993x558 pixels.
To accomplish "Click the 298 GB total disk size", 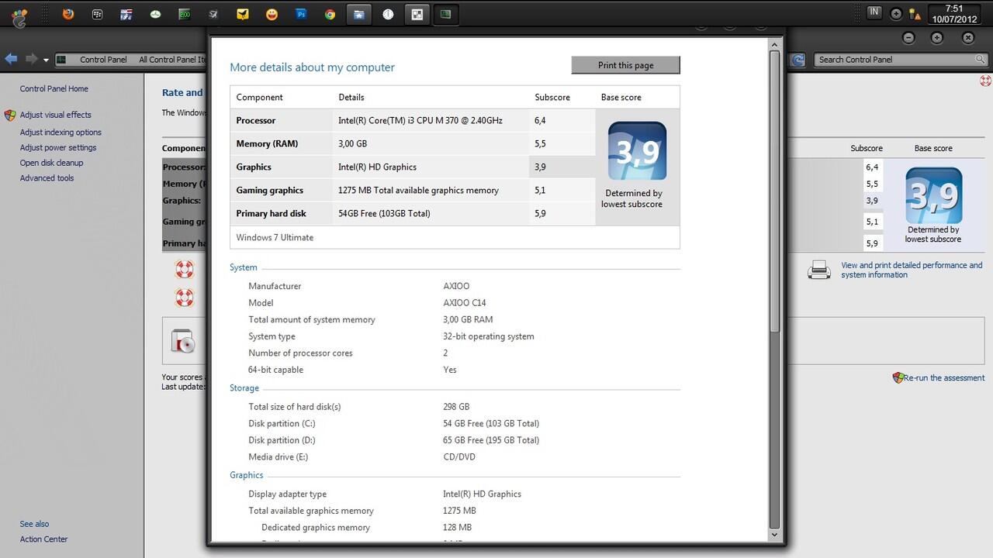I will 456,407.
